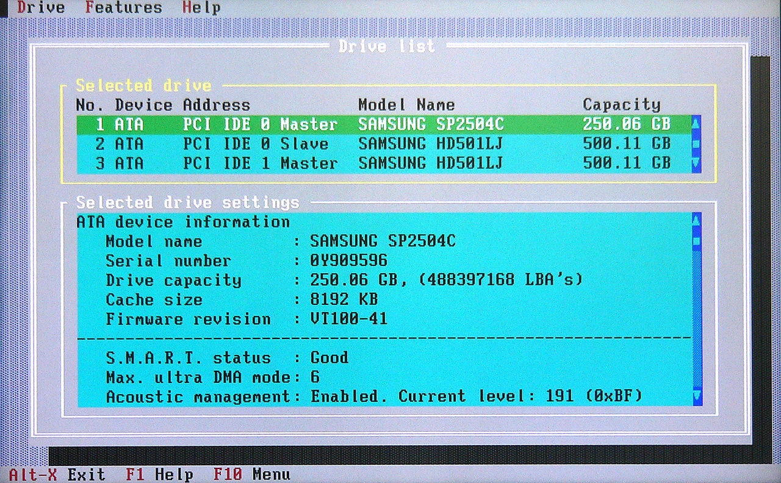Click 'SAMSUNG HD501LJ' in the IDE 1 Master row

click(431, 163)
